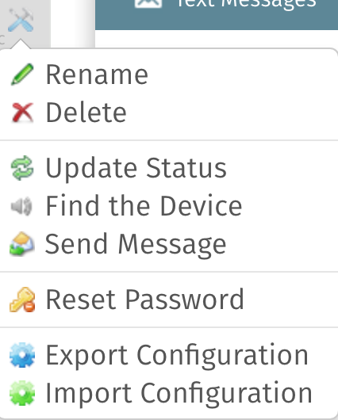Viewport: 338px width, 420px height.
Task: Select Import Configuration menu entry
Action: pos(169,393)
